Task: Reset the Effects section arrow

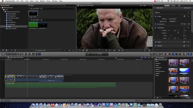Action: click(188, 13)
